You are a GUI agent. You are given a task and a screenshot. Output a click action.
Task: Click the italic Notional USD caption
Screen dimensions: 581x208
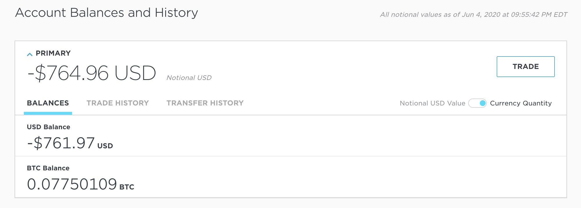[189, 78]
